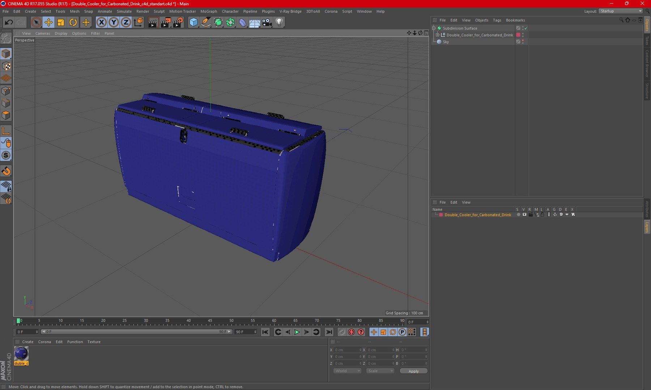Click Double_Cooler layer color swatch
Viewport: 651px width, 390px height.
tap(441, 215)
